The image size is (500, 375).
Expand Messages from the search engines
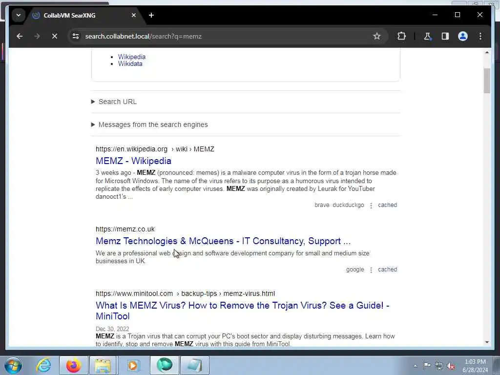pyautogui.click(x=149, y=125)
